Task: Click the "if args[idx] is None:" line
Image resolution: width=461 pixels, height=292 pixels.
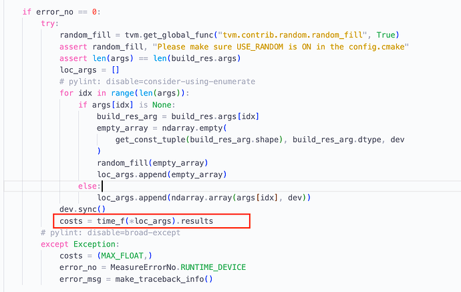Action: click(x=126, y=104)
